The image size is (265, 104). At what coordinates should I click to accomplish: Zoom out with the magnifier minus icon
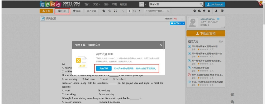[110, 11]
